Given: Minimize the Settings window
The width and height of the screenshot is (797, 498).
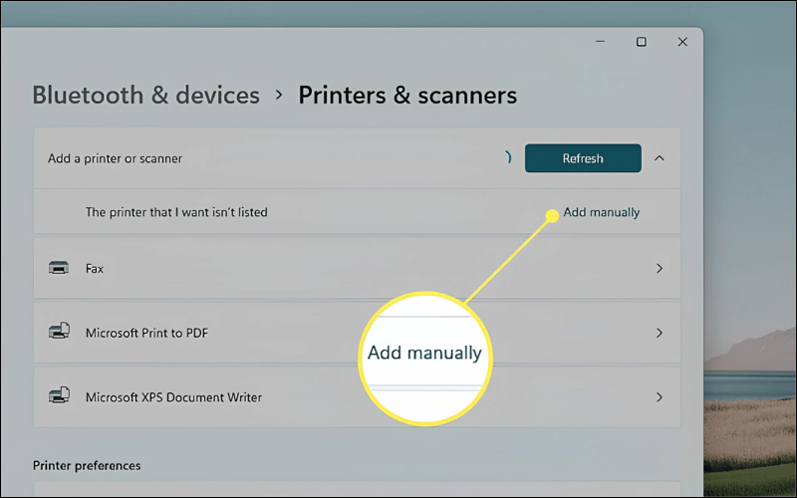Looking at the screenshot, I should 601,42.
